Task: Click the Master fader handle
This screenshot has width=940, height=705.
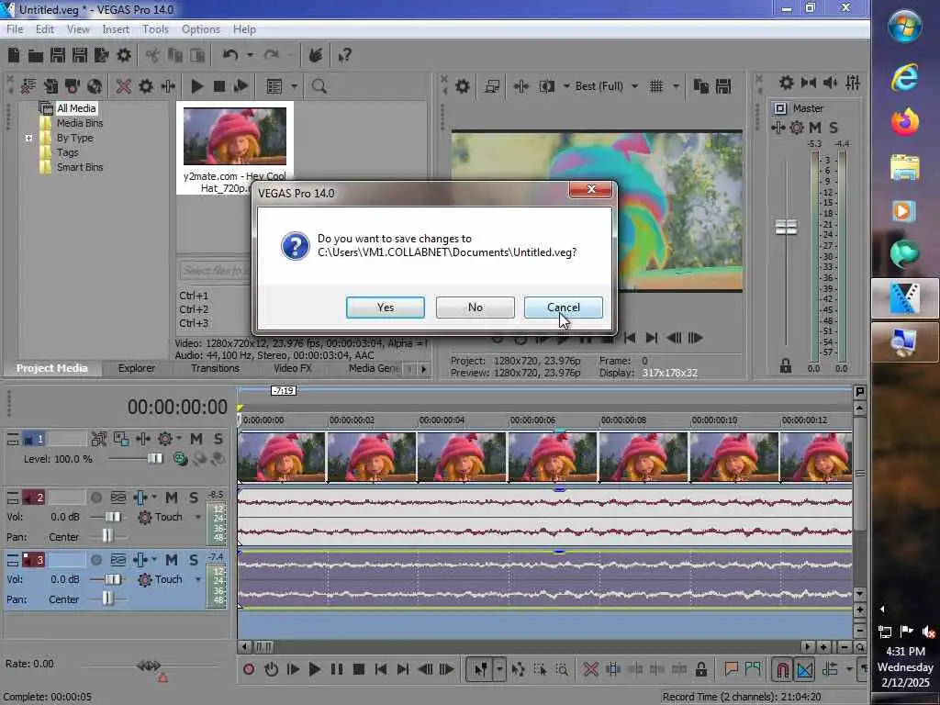Action: point(786,228)
